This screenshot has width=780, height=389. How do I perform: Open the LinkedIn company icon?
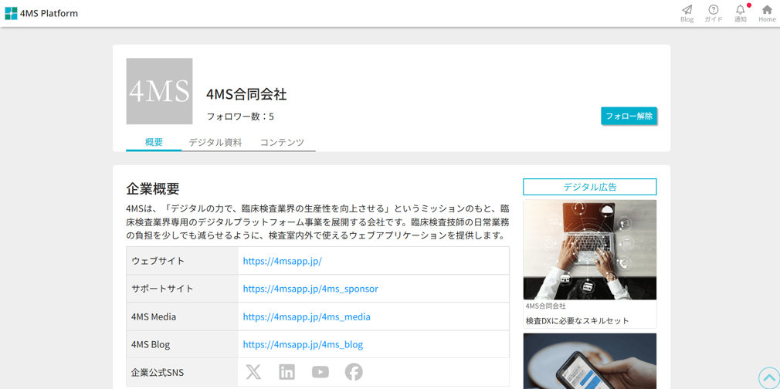pyautogui.click(x=287, y=372)
